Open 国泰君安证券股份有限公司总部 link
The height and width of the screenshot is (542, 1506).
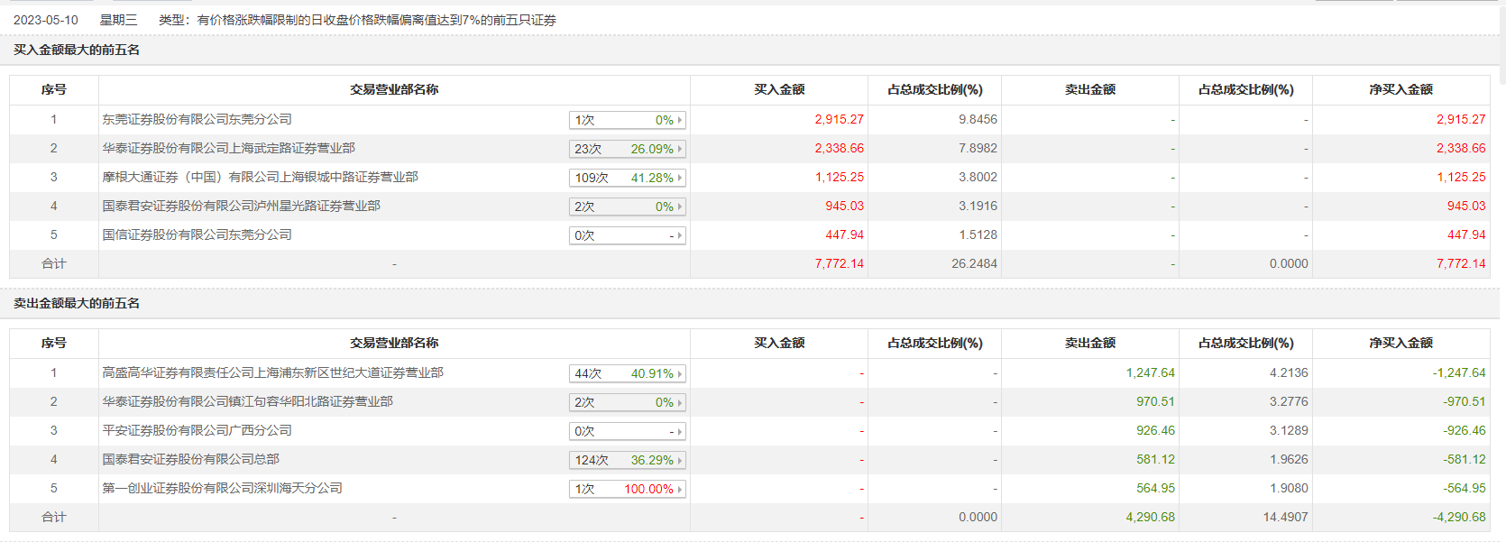(190, 459)
